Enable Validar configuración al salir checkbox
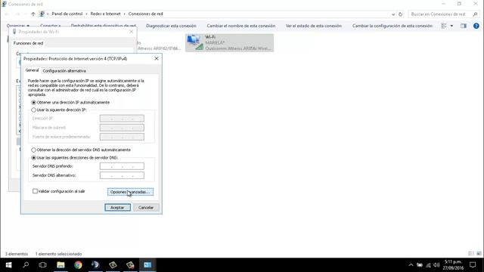484x272 pixels. coord(36,191)
